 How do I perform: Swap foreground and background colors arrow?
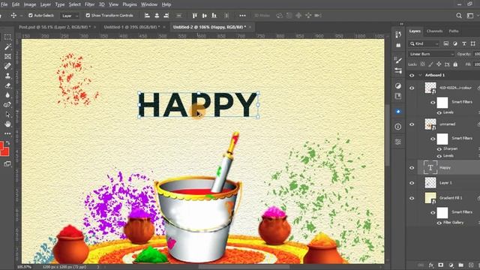click(x=8, y=143)
